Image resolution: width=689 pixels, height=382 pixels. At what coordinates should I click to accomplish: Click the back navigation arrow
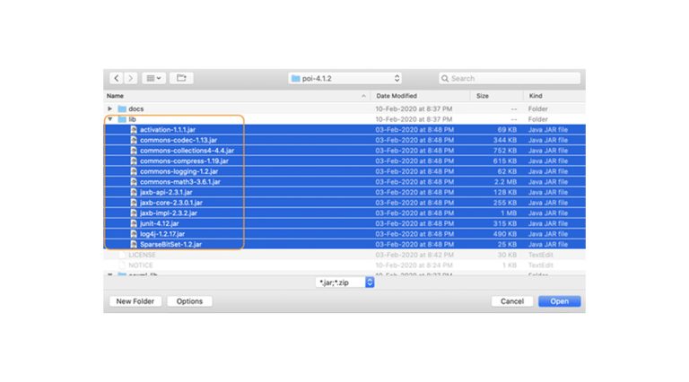pyautogui.click(x=116, y=79)
